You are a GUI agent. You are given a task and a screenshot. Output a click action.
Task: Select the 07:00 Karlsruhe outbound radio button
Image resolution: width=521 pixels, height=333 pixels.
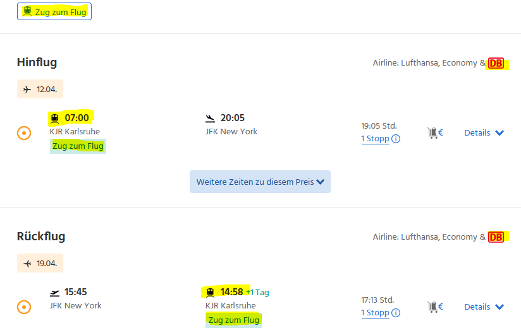tap(24, 133)
